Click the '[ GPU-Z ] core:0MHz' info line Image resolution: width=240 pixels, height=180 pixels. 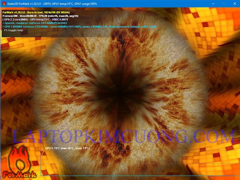coord(35,19)
